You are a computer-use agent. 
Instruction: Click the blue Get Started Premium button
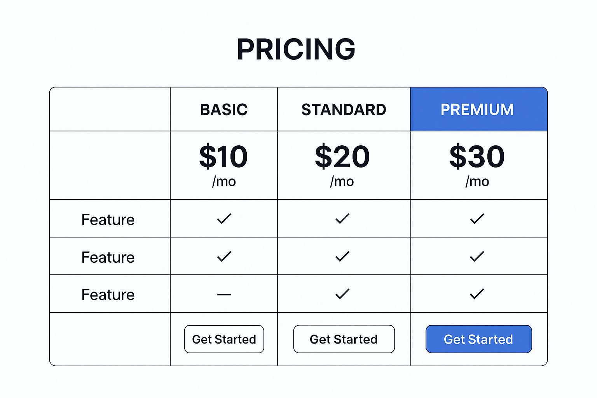pyautogui.click(x=479, y=339)
